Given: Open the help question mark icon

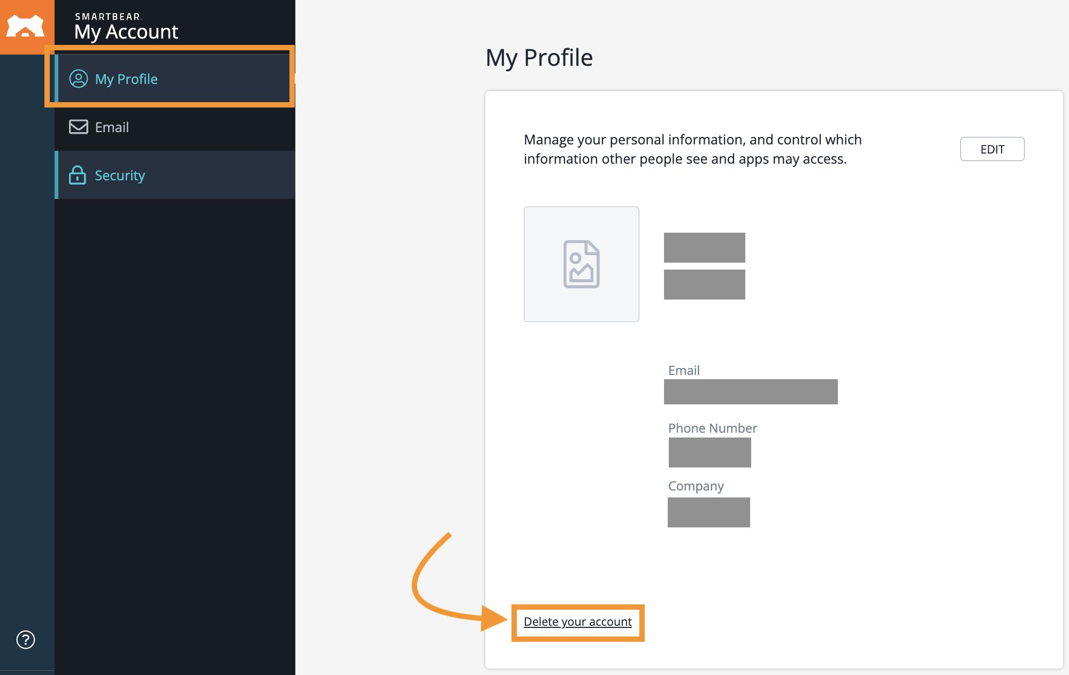Looking at the screenshot, I should (x=25, y=639).
